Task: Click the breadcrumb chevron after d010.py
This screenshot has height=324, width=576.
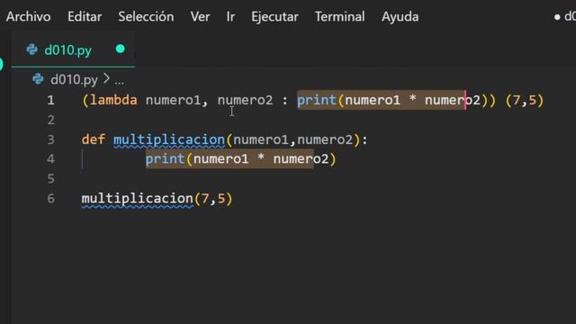Action: [106, 78]
